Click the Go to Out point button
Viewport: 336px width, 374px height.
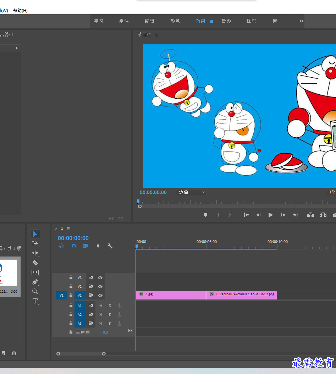click(295, 215)
